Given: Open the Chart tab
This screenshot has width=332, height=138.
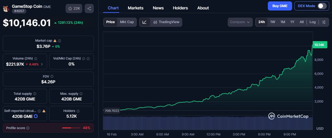Looking at the screenshot, I should [113, 8].
